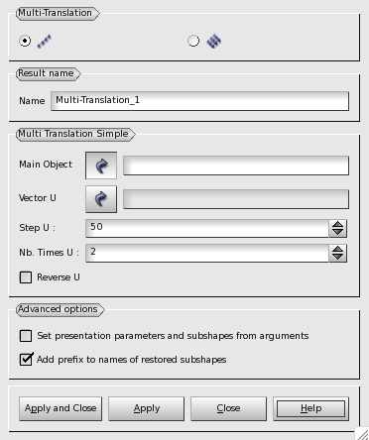Image resolution: width=369 pixels, height=440 pixels.
Task: Click the Main Object text field
Action: 236,165
